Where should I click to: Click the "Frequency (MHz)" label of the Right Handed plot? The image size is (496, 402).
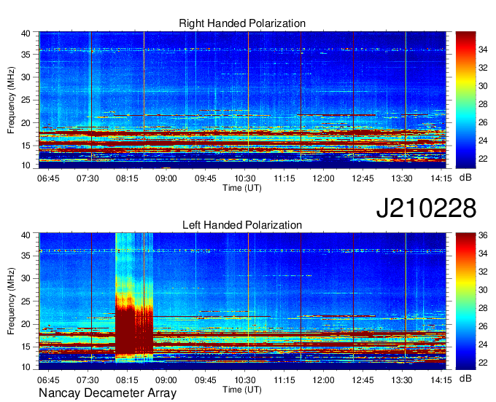point(11,100)
